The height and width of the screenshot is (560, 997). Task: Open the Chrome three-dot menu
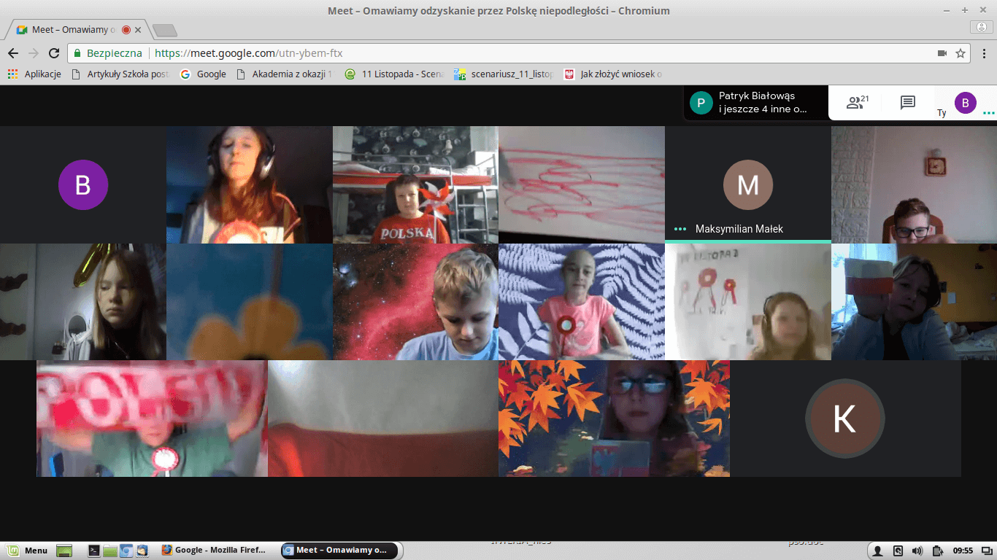982,53
